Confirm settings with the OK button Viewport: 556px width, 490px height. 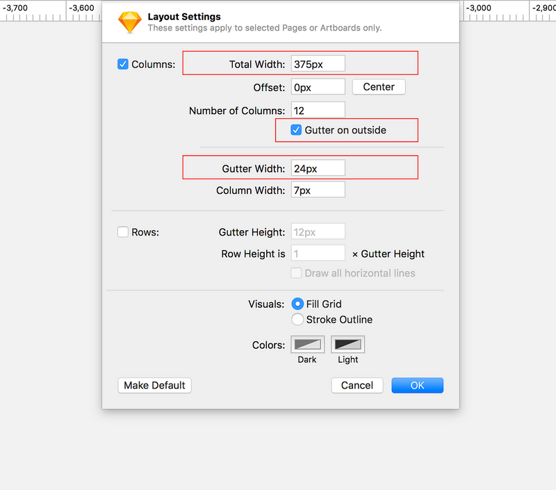[x=418, y=386]
